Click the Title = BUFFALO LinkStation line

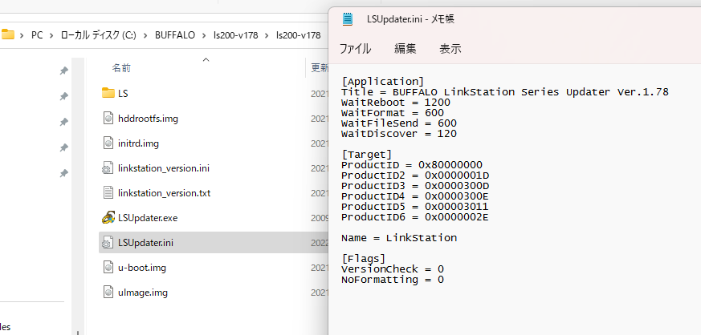pyautogui.click(x=505, y=92)
